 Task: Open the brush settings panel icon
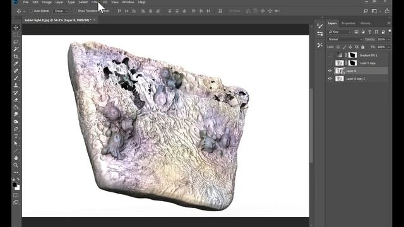pos(320,26)
